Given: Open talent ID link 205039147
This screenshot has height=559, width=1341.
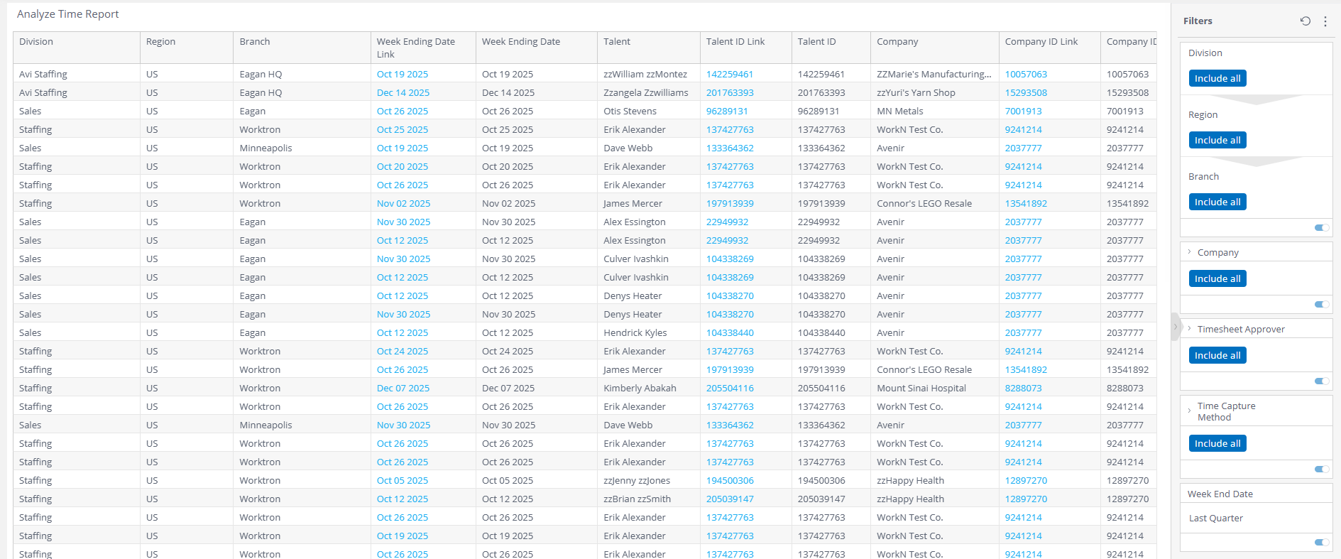Looking at the screenshot, I should 730,499.
